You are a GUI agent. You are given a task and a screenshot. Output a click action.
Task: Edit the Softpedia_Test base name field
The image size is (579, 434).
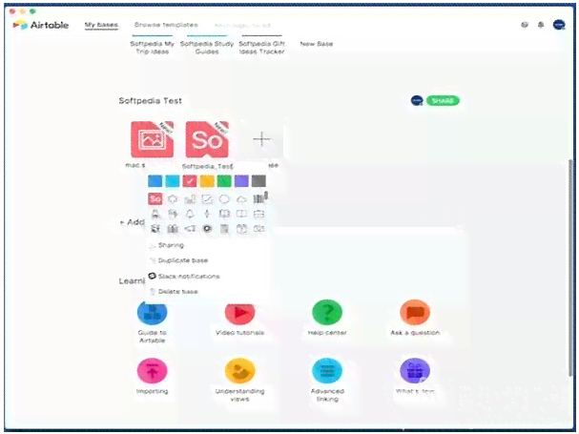coord(208,166)
